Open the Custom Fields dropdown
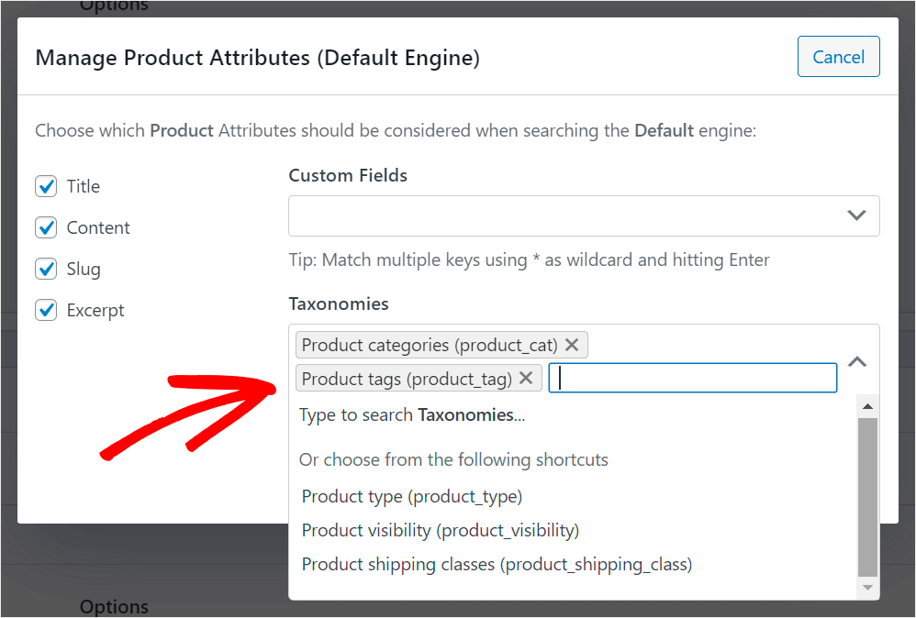 [584, 215]
